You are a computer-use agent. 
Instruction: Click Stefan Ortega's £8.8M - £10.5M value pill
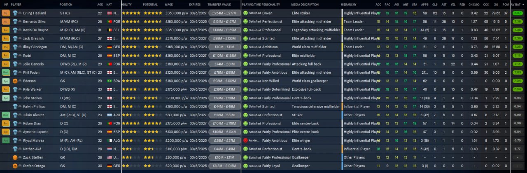pyautogui.click(x=225, y=166)
